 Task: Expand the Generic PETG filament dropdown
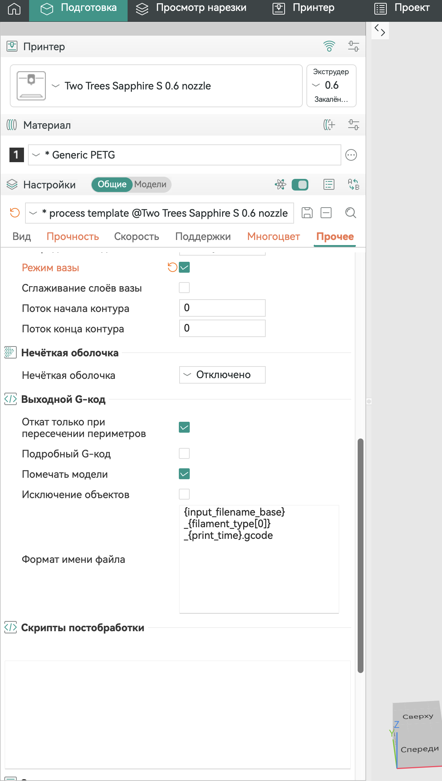pos(185,155)
